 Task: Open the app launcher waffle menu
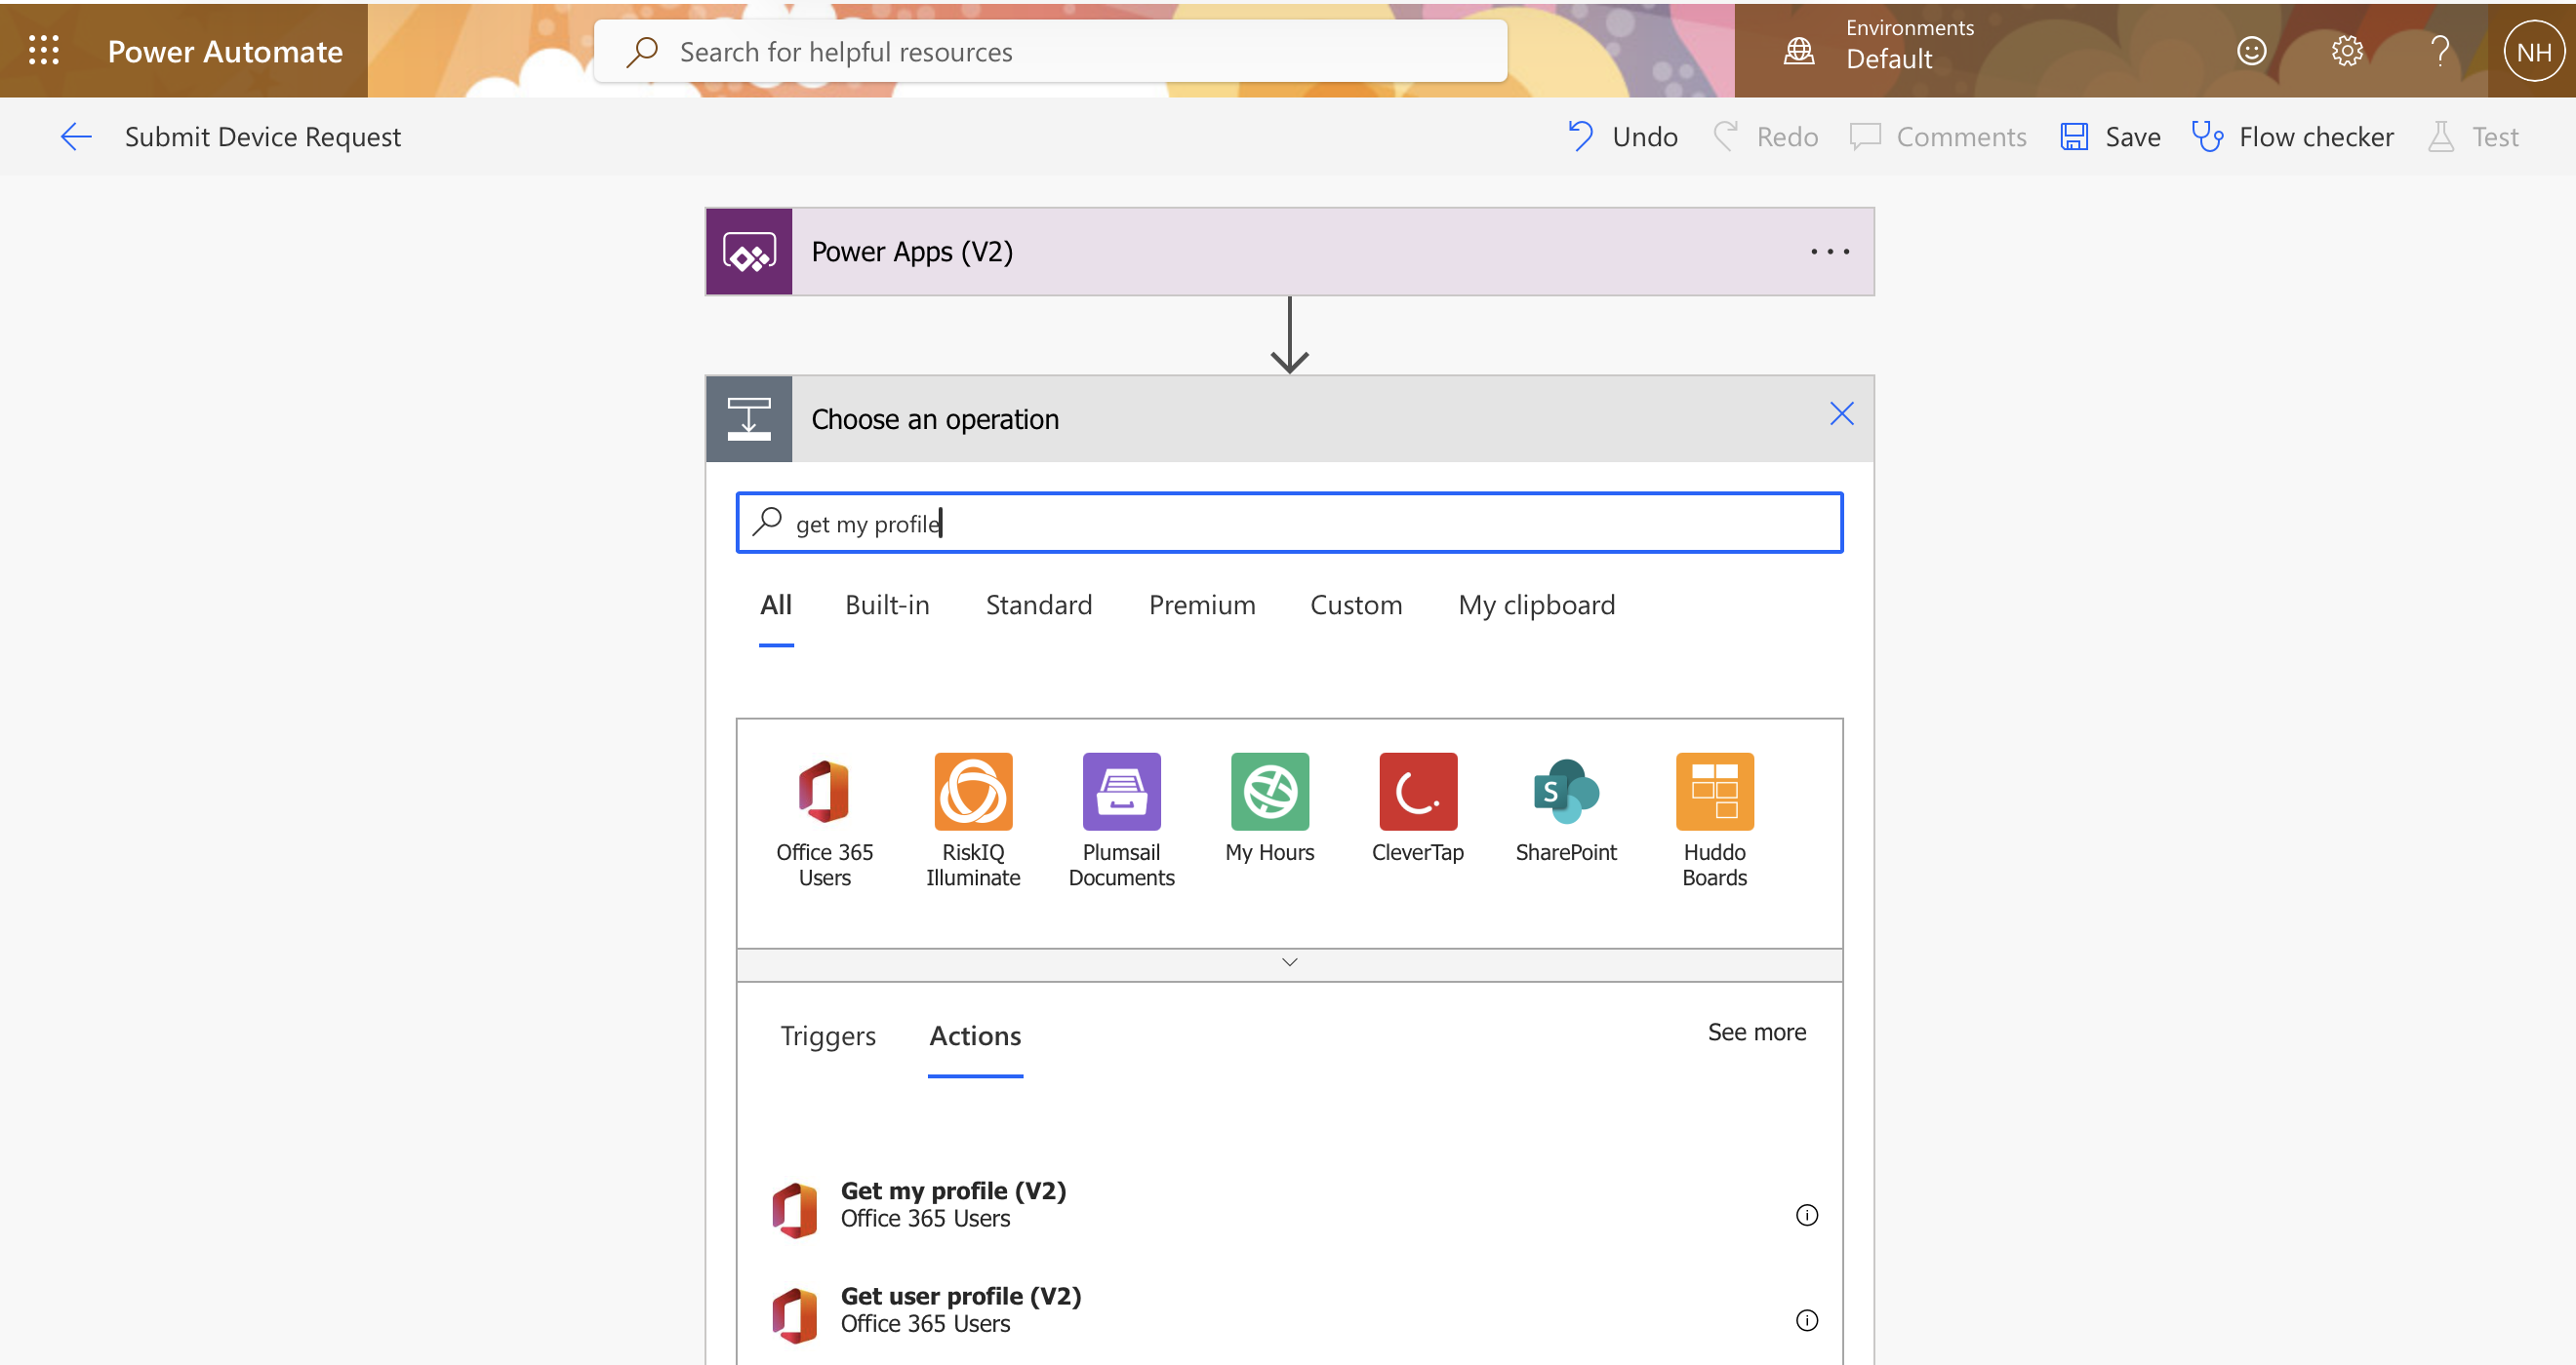pos(44,50)
